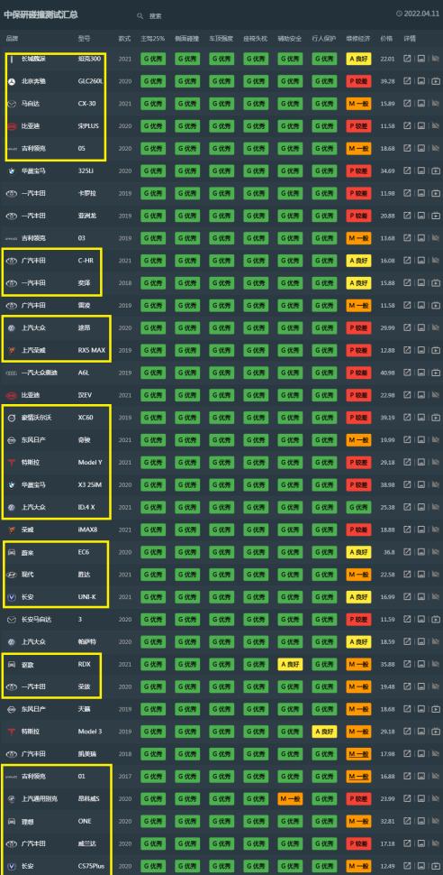Play the video for the 325Li row

pos(436,170)
